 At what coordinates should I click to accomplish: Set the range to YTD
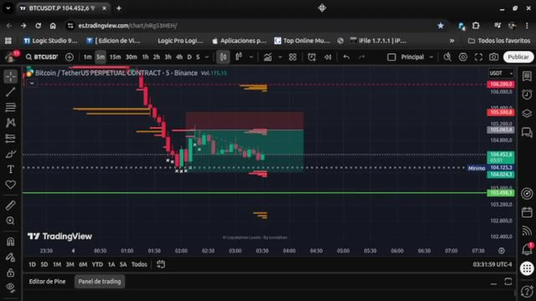[x=97, y=264]
